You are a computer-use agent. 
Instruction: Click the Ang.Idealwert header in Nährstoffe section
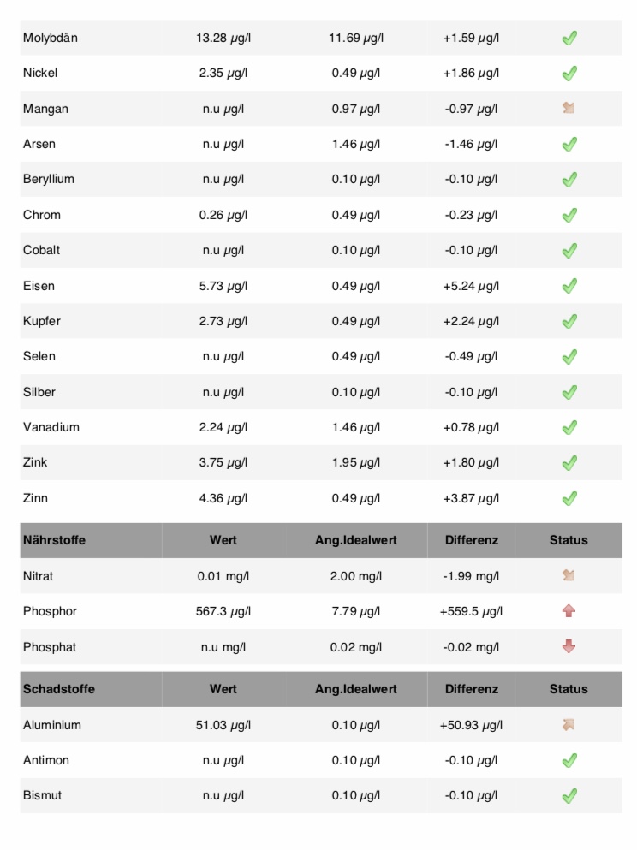[356, 540]
